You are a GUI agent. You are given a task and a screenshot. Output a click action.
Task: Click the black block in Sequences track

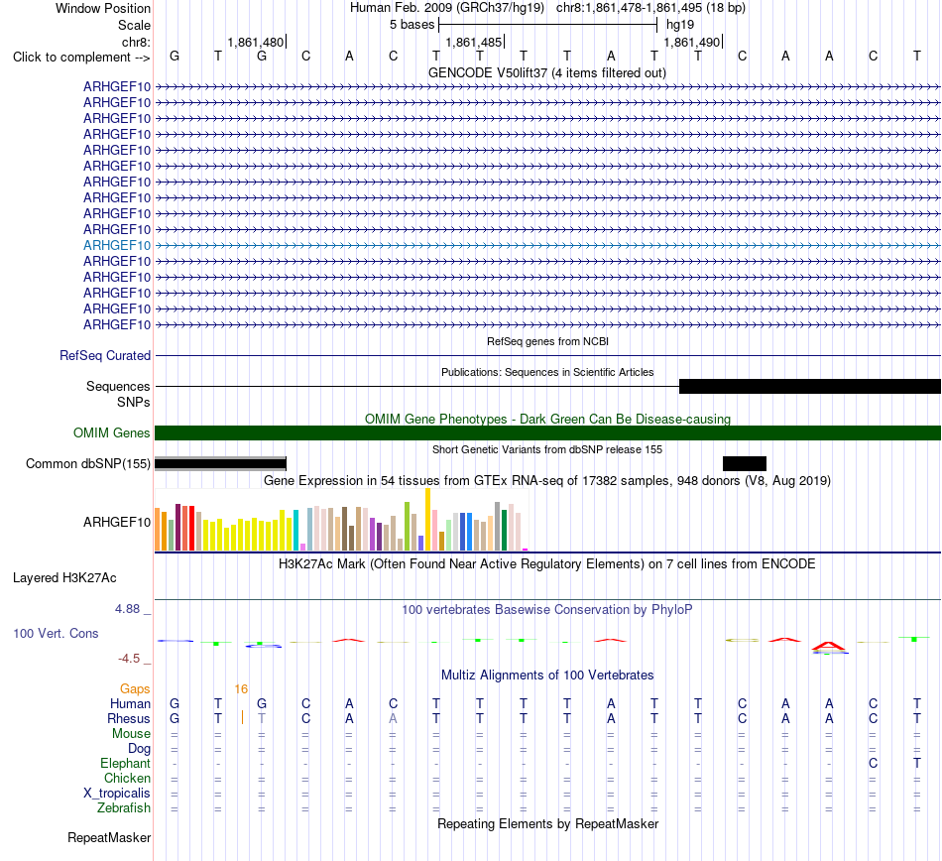pos(810,386)
